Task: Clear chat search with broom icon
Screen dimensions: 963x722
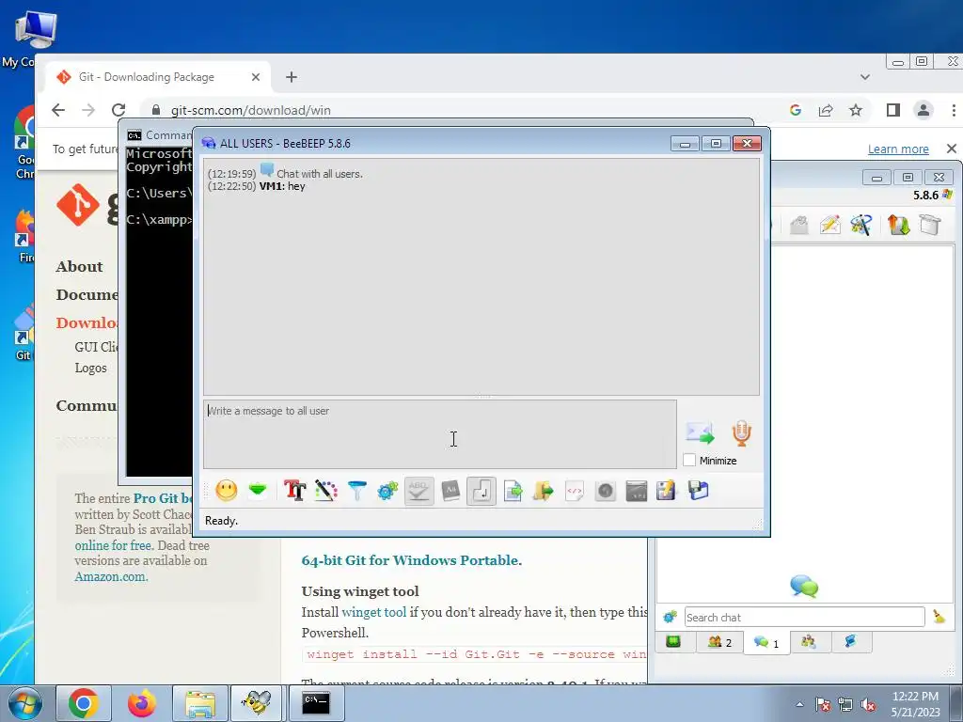Action: click(939, 617)
